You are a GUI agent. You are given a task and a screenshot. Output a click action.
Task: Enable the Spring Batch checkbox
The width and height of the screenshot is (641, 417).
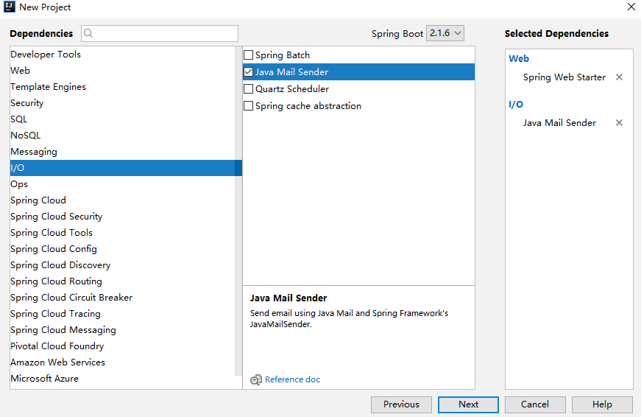pyautogui.click(x=249, y=55)
